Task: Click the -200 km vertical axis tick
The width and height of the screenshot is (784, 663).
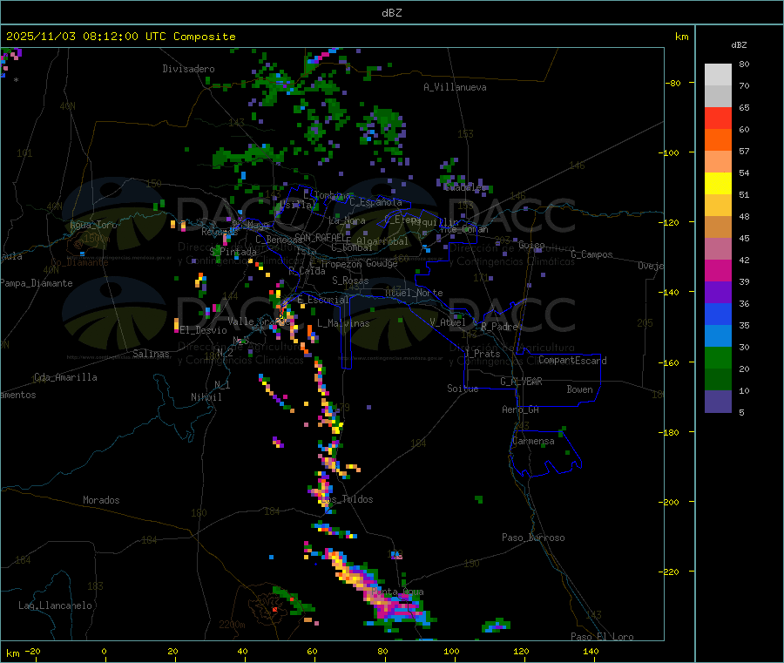Action: pos(671,502)
